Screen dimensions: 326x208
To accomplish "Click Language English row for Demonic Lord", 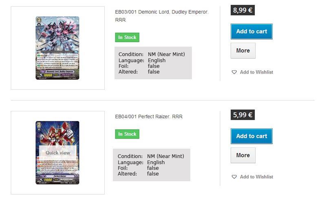I will [142, 61].
